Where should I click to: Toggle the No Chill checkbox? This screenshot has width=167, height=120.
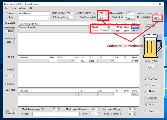(x=7, y=84)
